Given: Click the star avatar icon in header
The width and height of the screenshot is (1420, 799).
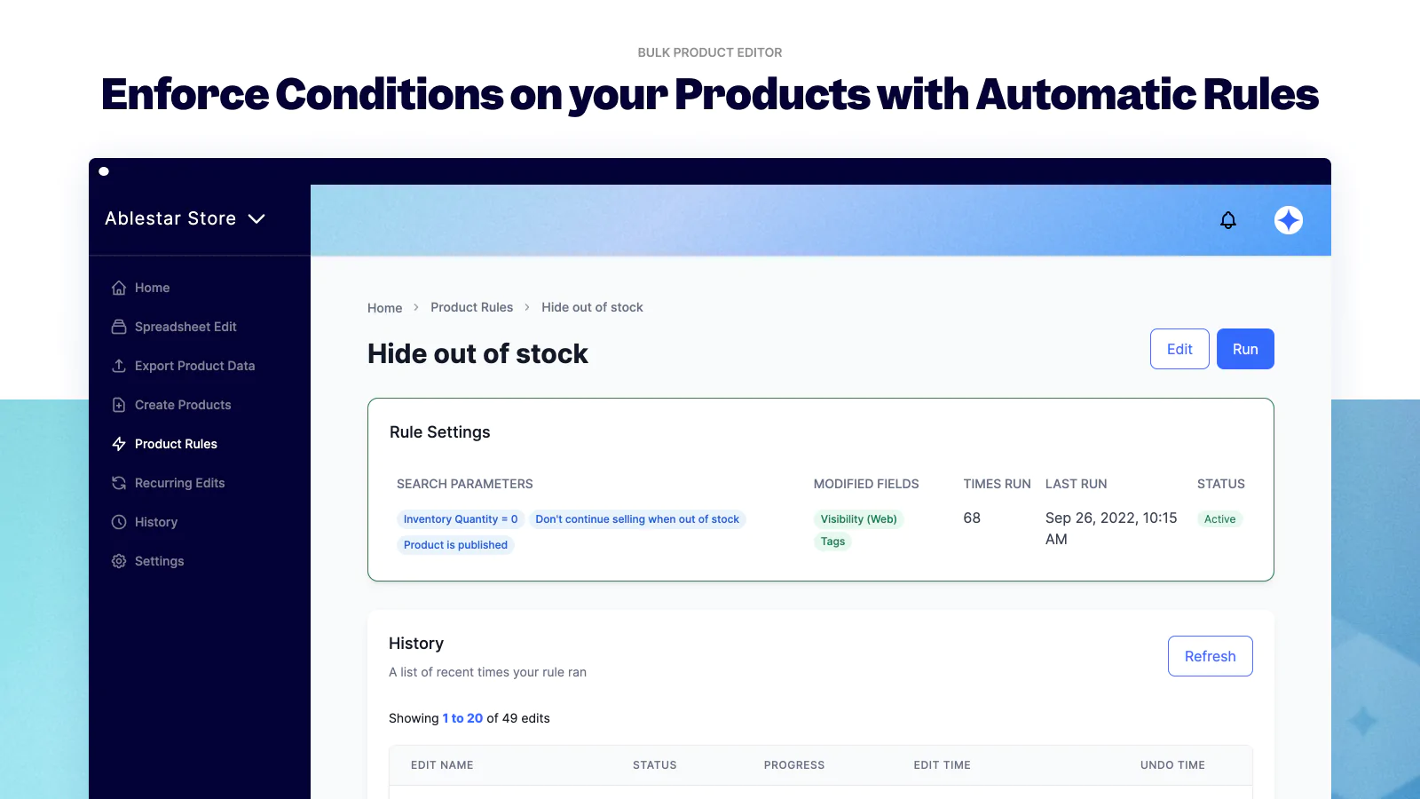Looking at the screenshot, I should (x=1289, y=220).
